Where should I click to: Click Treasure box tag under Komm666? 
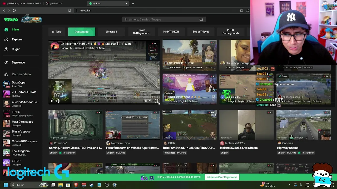click(x=67, y=153)
